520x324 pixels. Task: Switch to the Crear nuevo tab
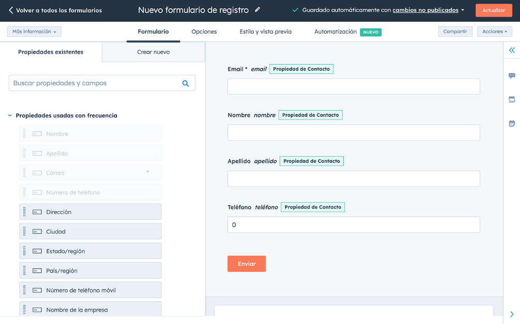pyautogui.click(x=153, y=52)
